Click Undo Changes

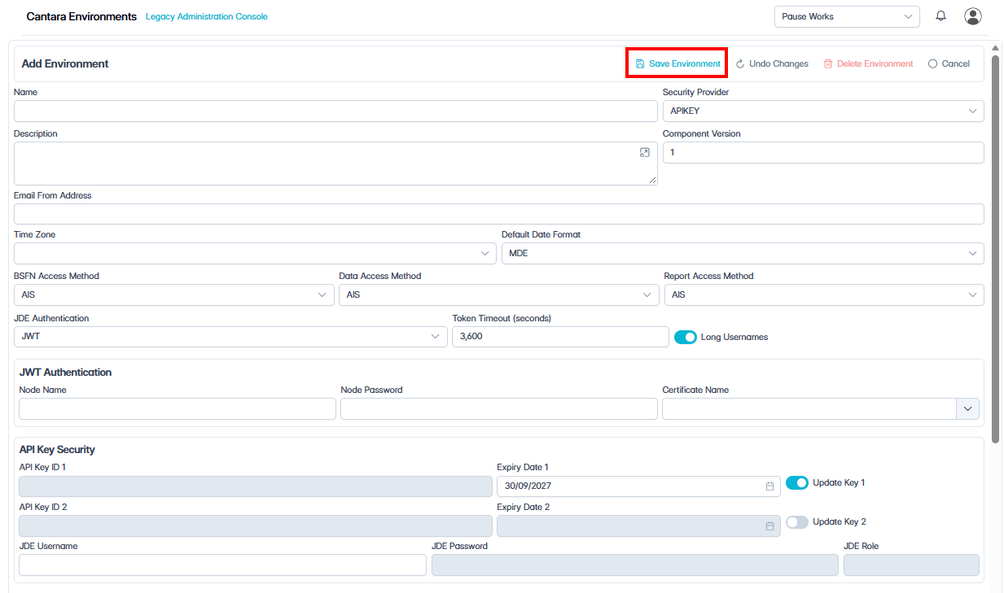coord(772,63)
